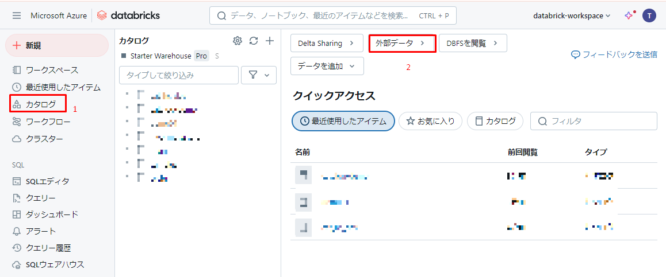Open クラスター in the sidebar
Viewport: 666px width, 277px height.
coord(38,139)
